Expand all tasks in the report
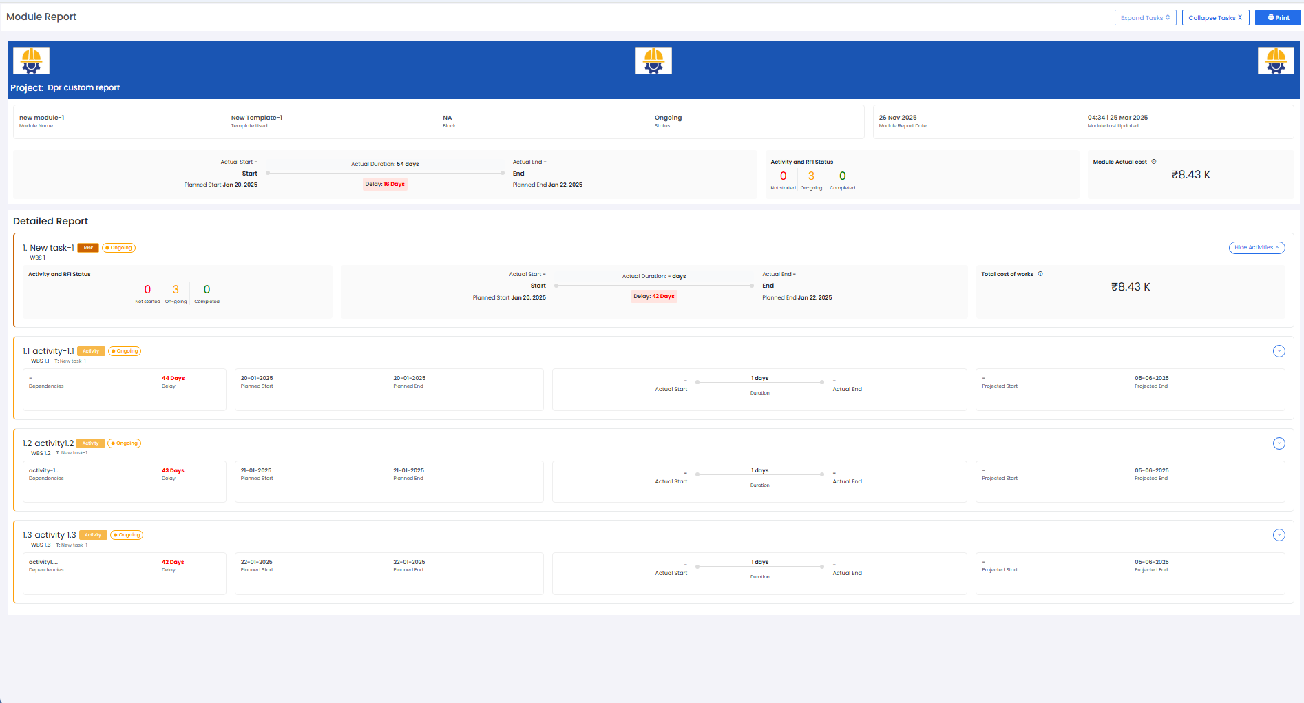The image size is (1304, 703). pos(1145,18)
